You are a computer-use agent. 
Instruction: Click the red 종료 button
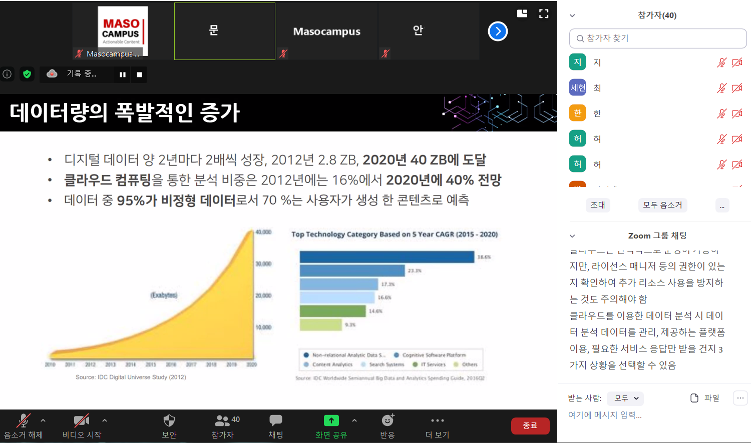coord(530,425)
